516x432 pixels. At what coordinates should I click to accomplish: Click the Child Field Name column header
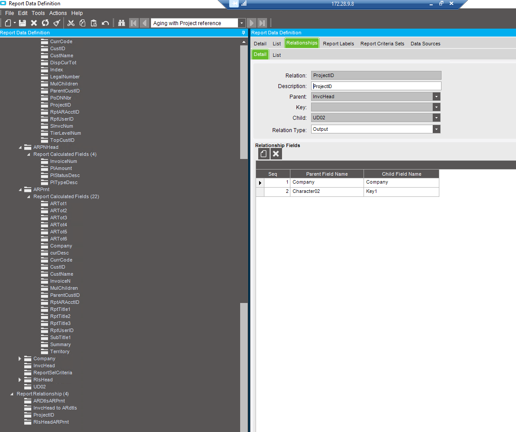401,174
